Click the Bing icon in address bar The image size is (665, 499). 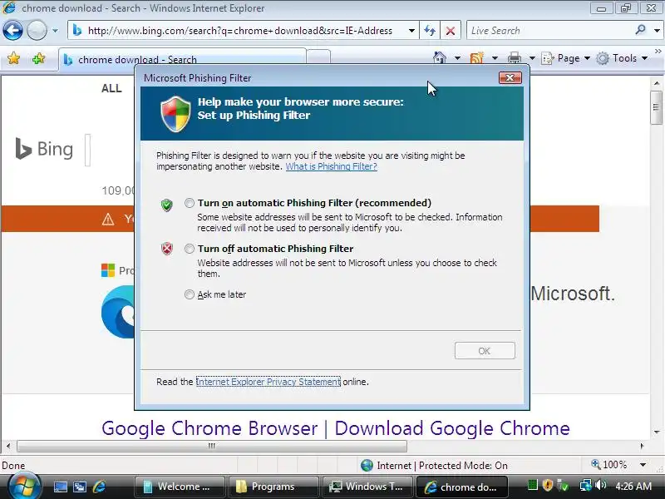(x=76, y=31)
